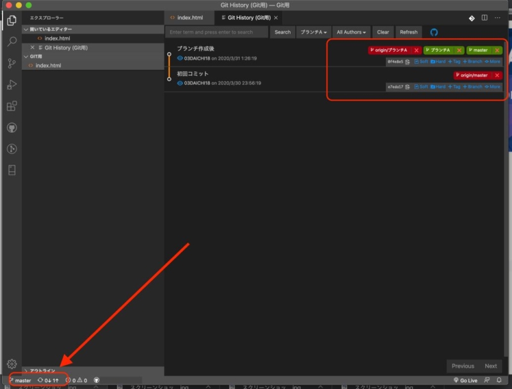Open errors and warnings in status bar
This screenshot has width=512, height=389.
coord(76,380)
